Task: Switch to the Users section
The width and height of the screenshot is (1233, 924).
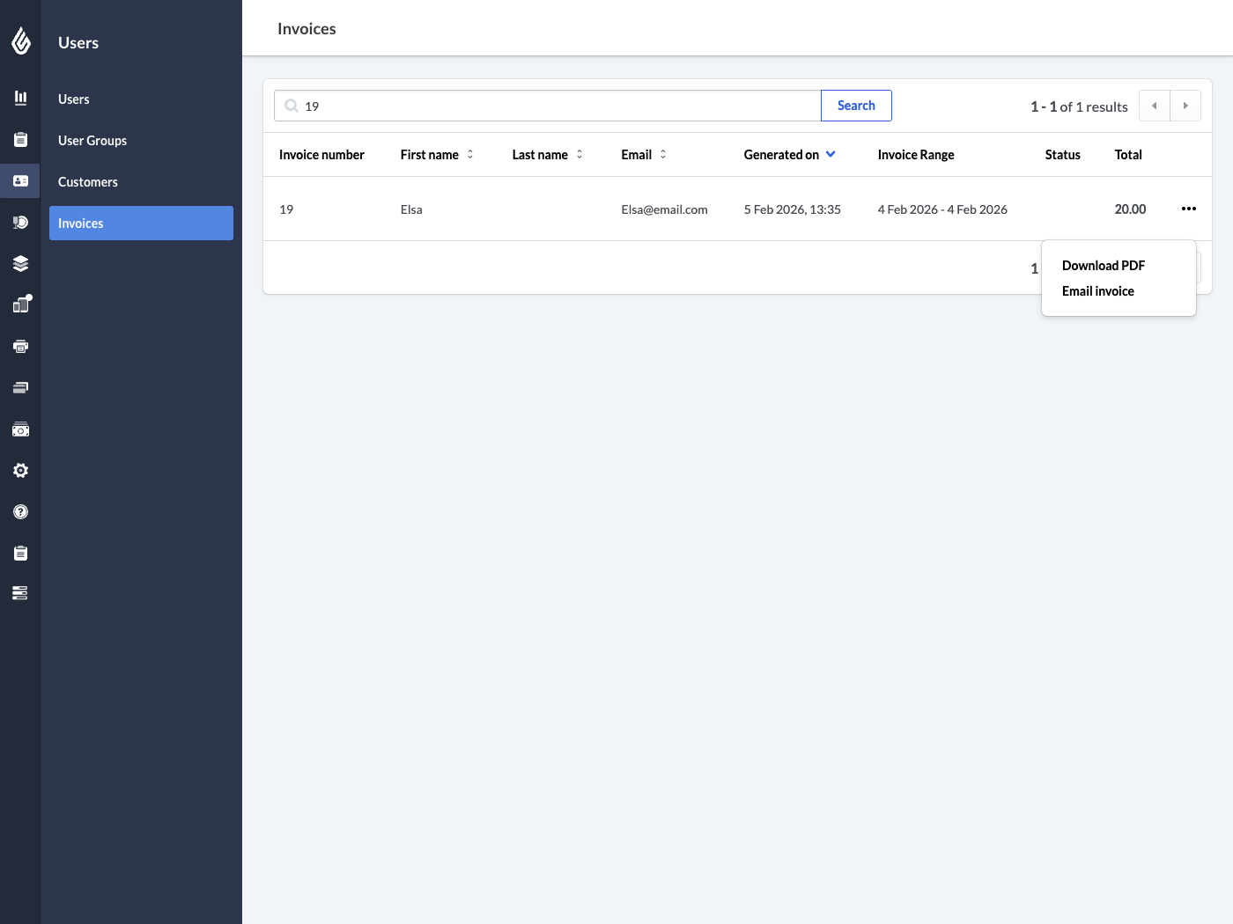Action: [x=73, y=99]
